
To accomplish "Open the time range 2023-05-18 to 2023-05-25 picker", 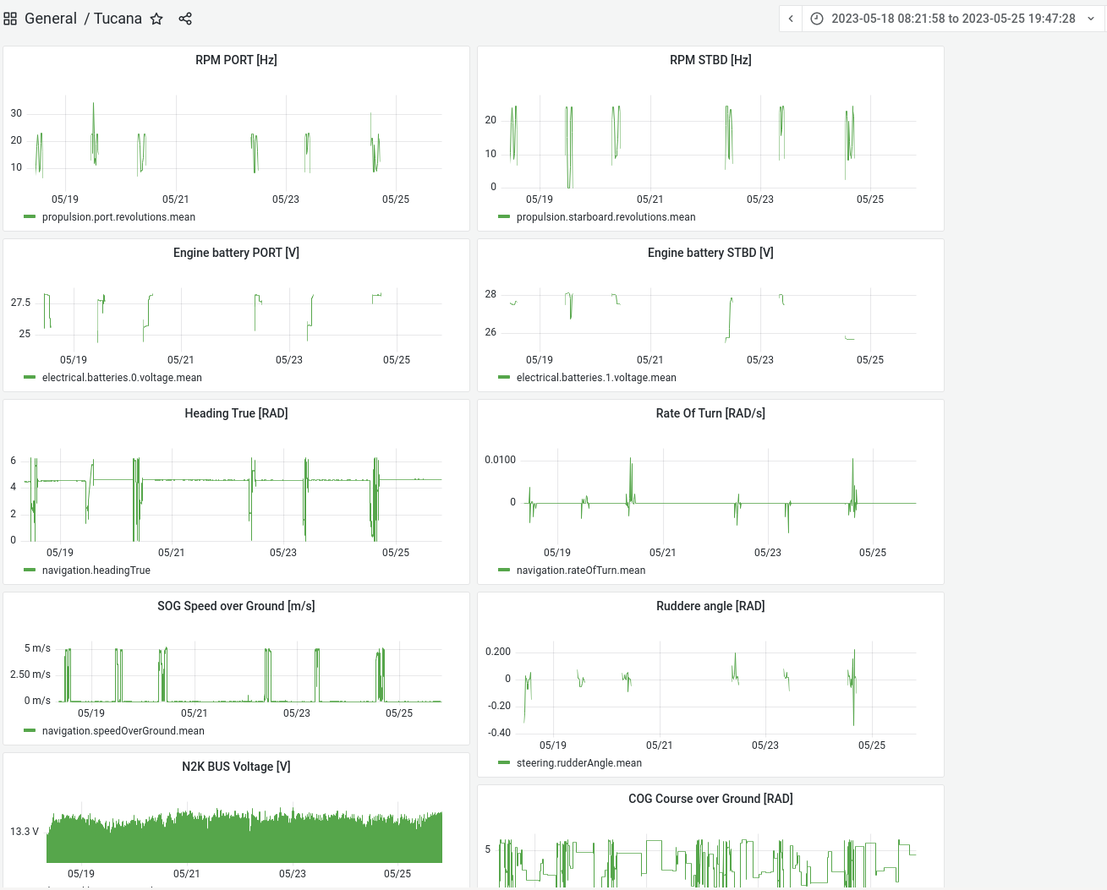I will [953, 19].
